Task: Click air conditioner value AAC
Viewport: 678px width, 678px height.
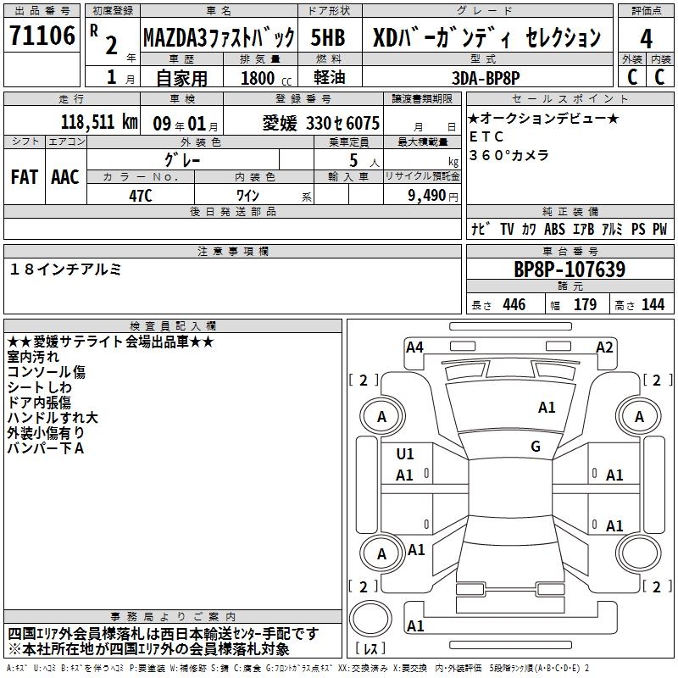Action: [x=65, y=177]
